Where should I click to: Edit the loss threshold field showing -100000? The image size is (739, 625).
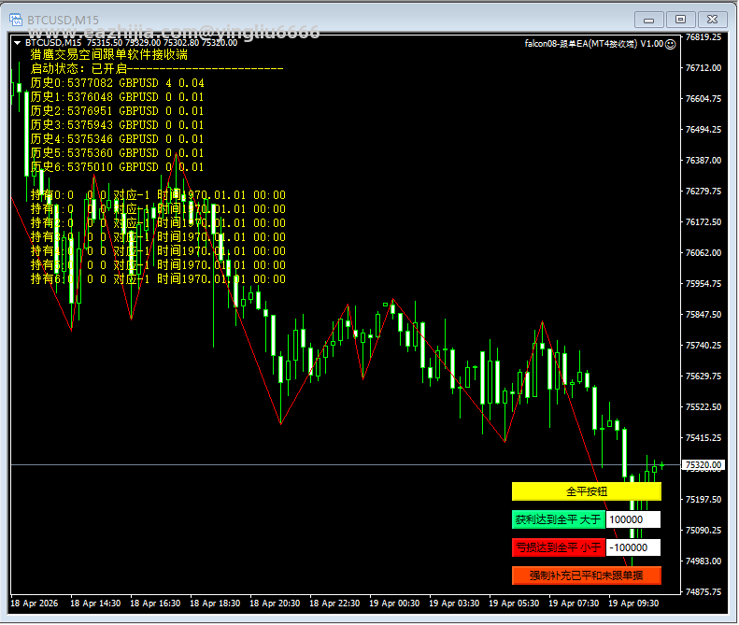pos(632,547)
